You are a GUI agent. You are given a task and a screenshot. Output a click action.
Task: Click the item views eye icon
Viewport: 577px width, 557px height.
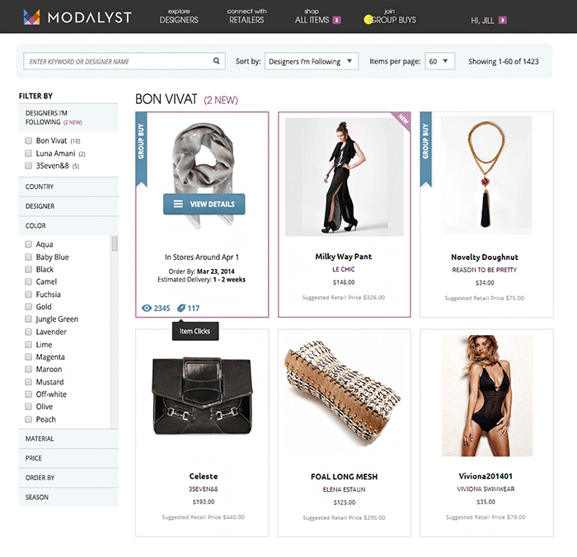tap(147, 308)
